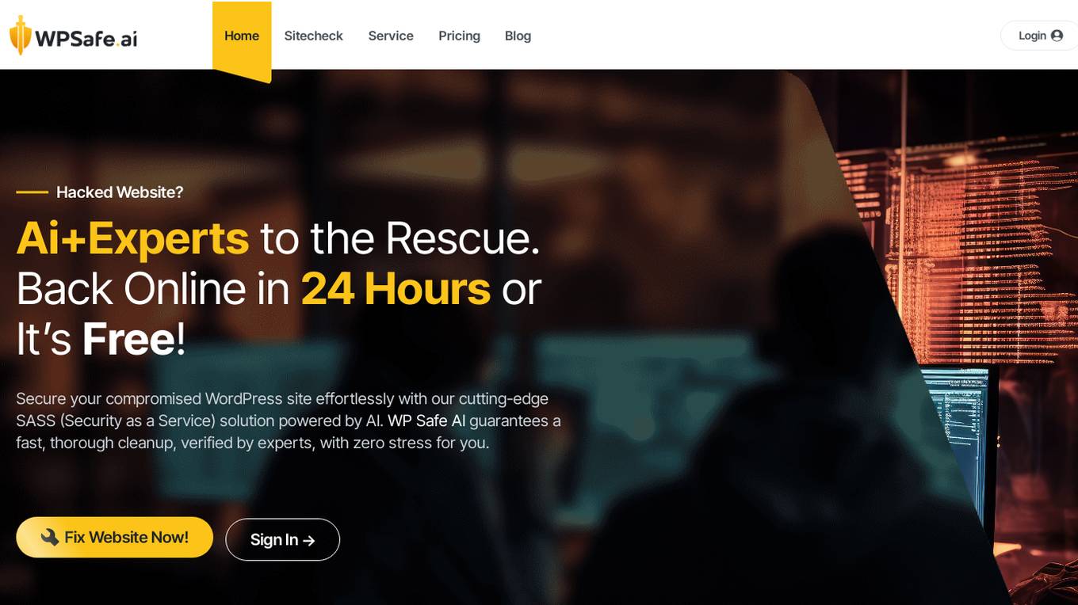Click the "Hacked Website?" tagline
The image size is (1078, 605).
tap(120, 192)
